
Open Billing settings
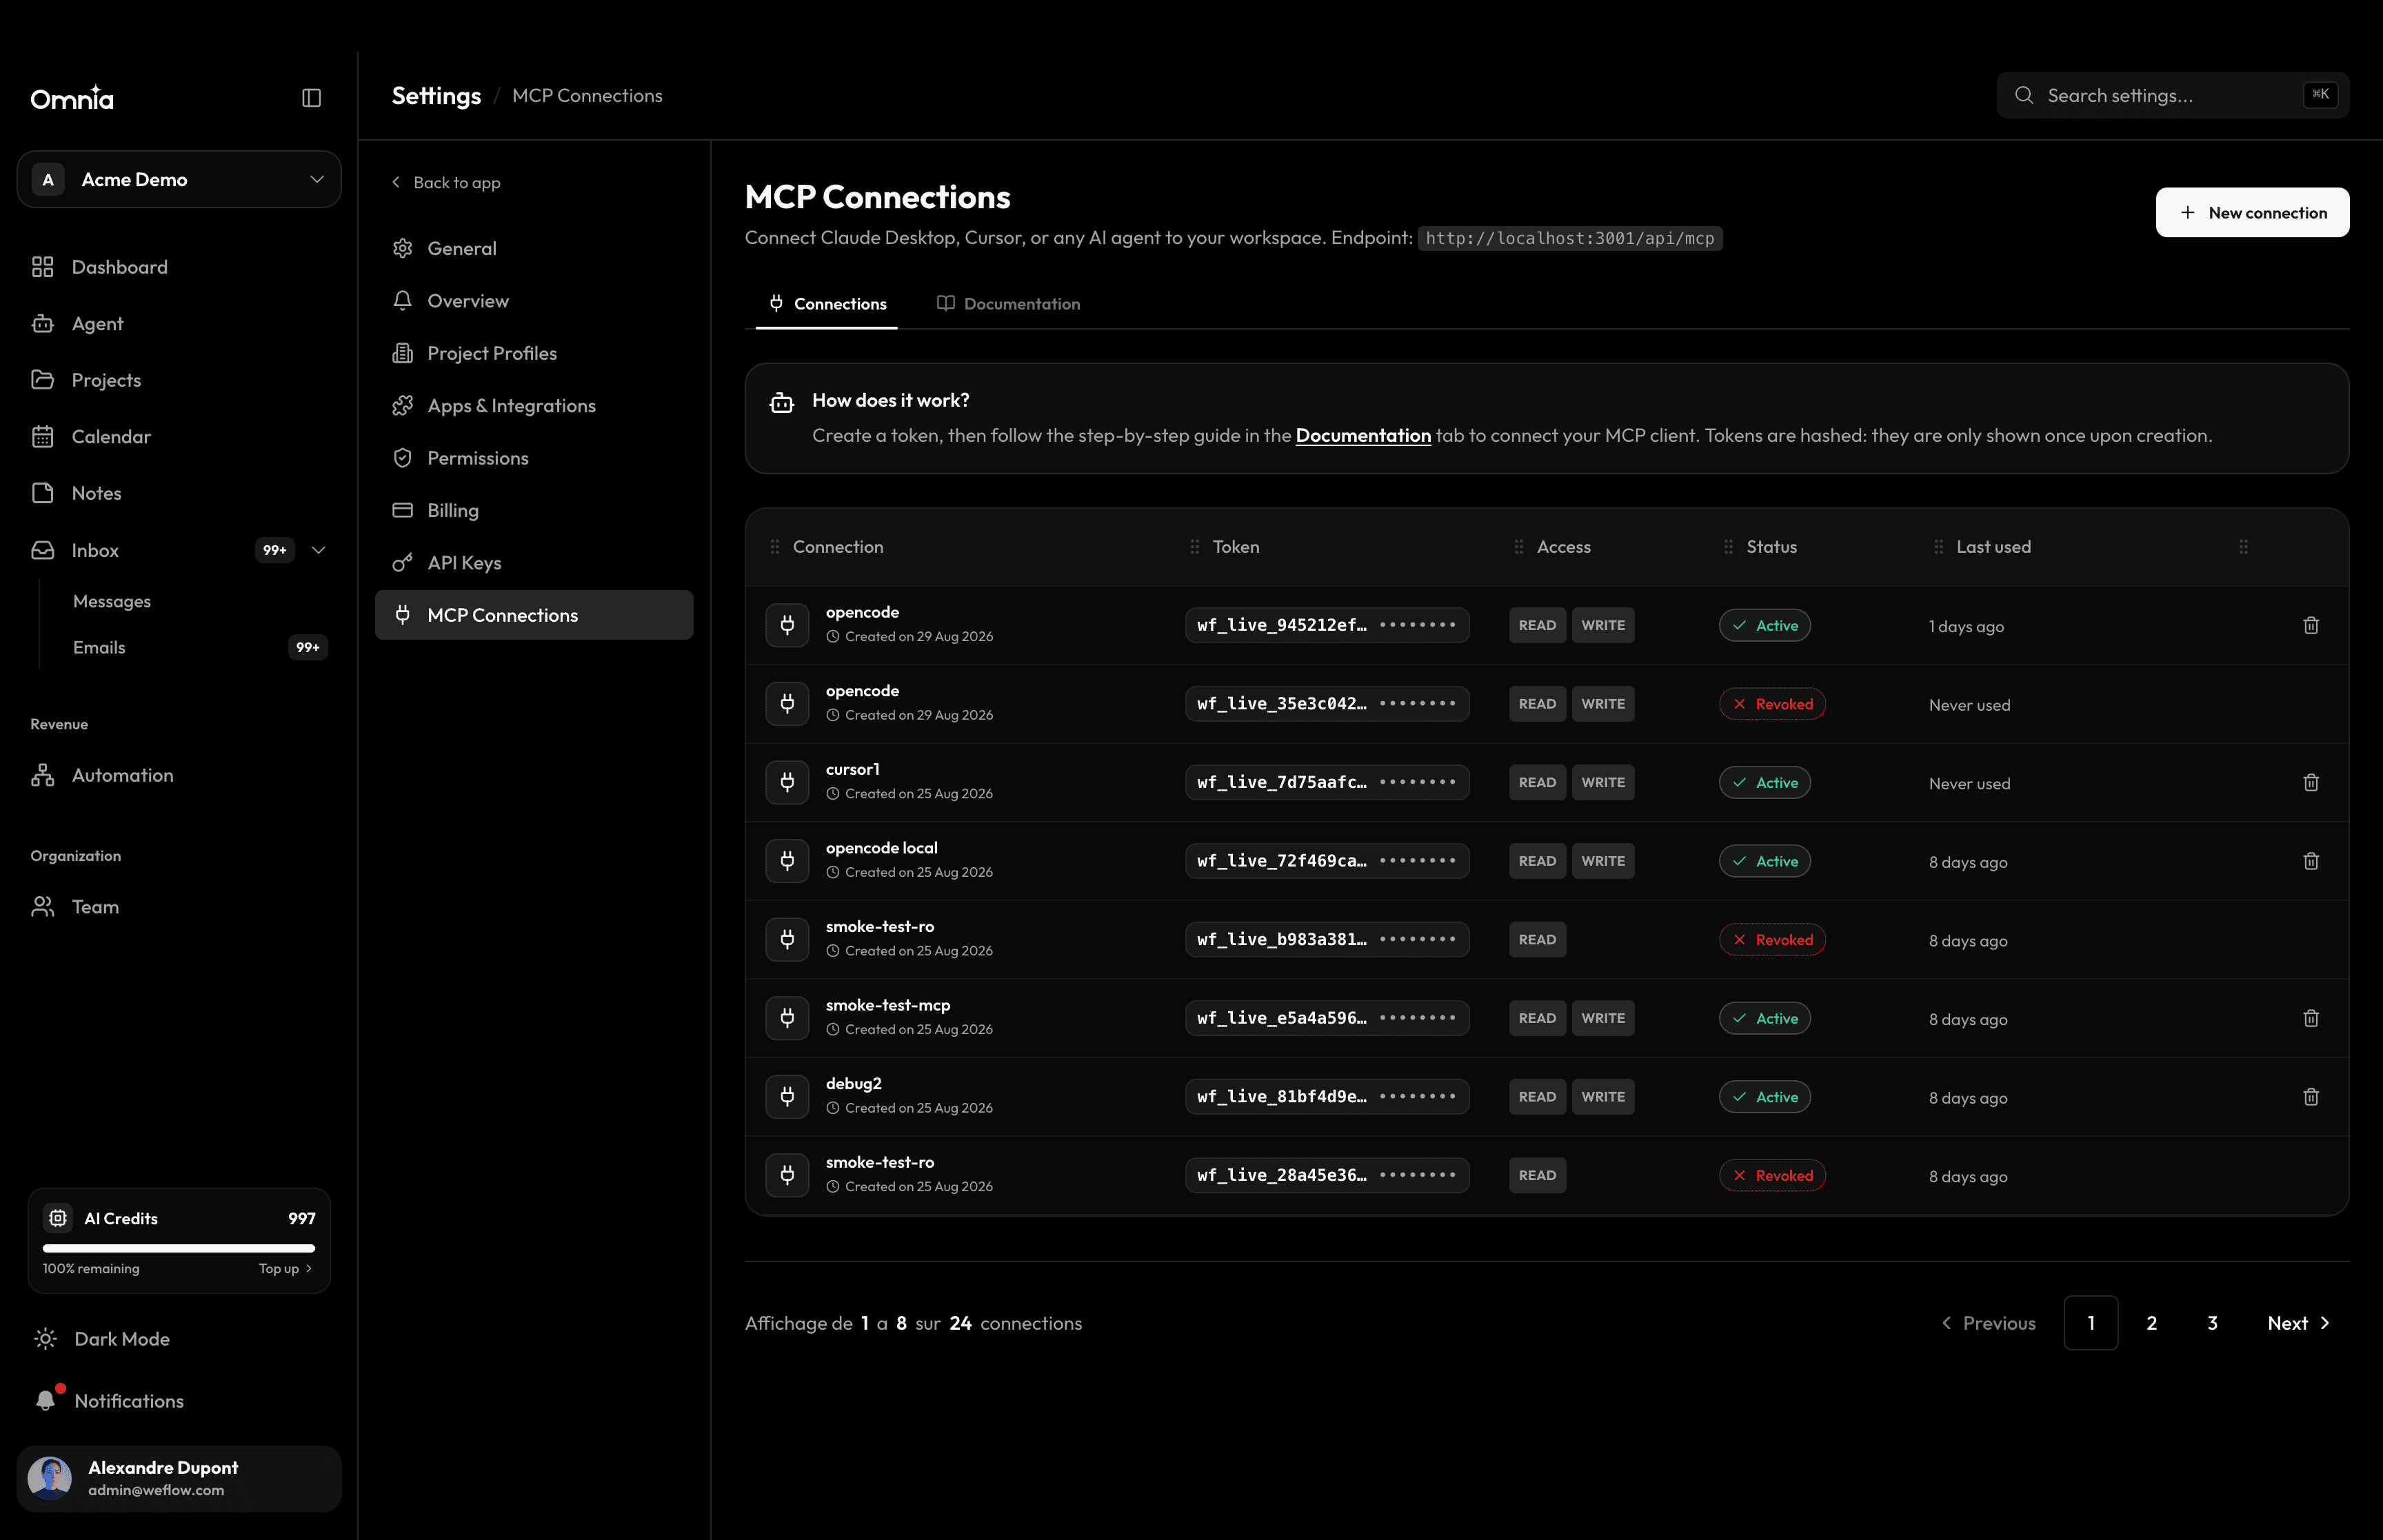(534, 510)
